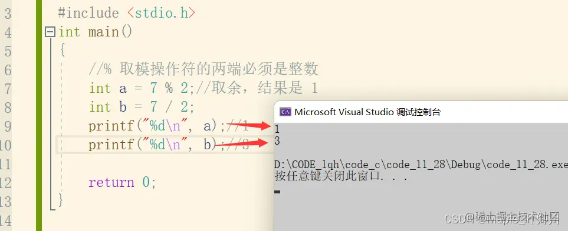
Task: Click line number 6 in gutter
Action: pos(8,70)
